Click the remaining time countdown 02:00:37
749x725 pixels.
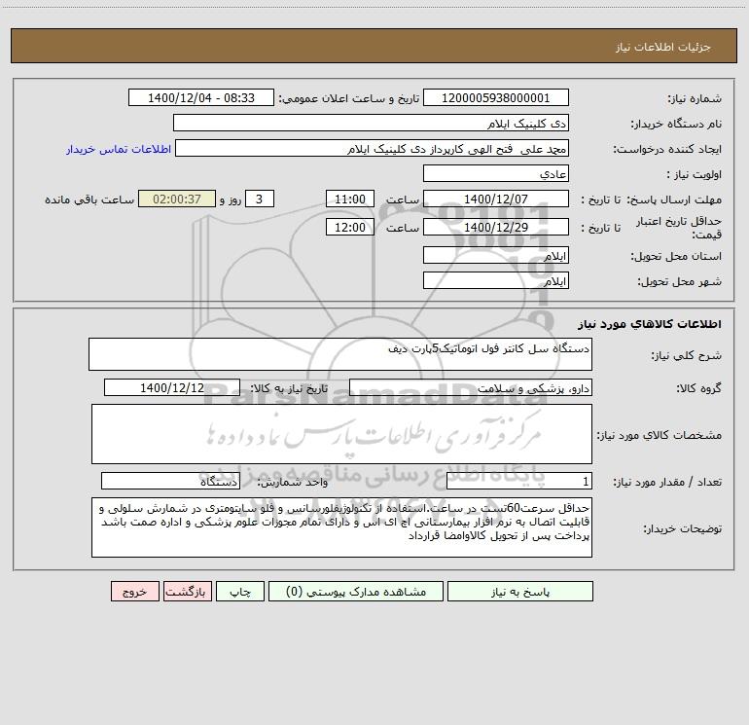[177, 199]
